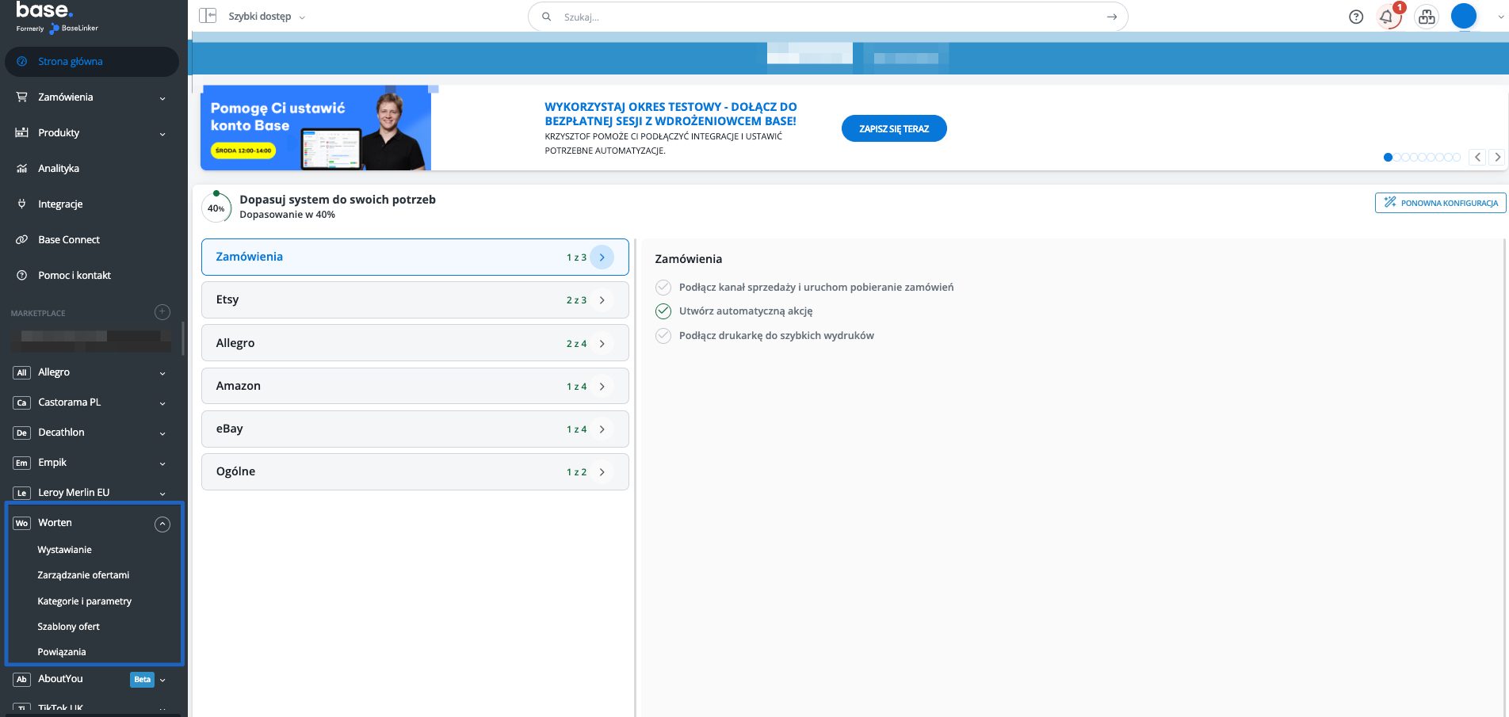Open the notifications bell icon
This screenshot has height=717, width=1509.
[1387, 17]
